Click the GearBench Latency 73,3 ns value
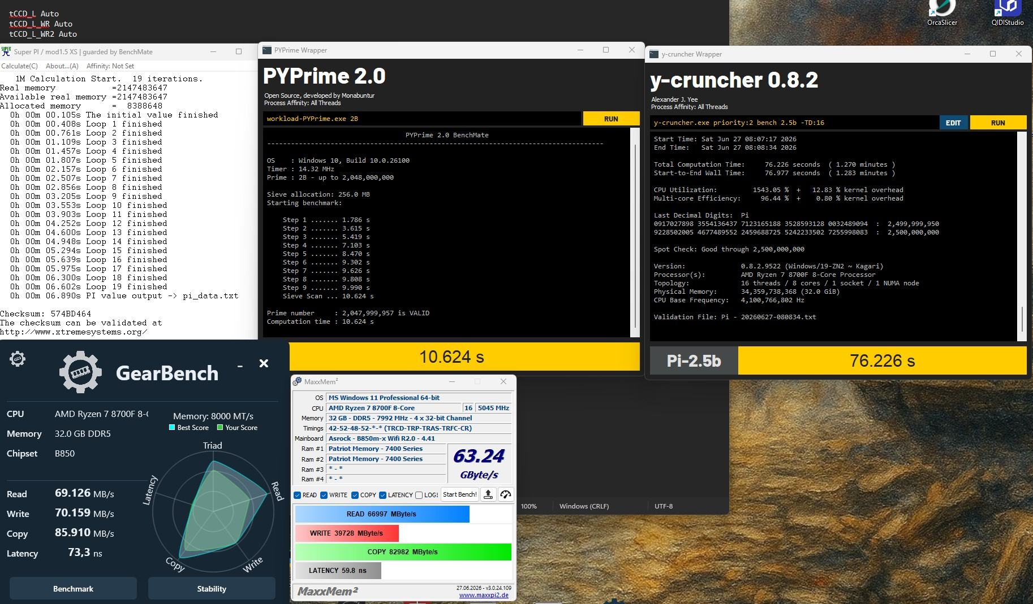Screen dimensions: 1033x604 (x=85, y=553)
